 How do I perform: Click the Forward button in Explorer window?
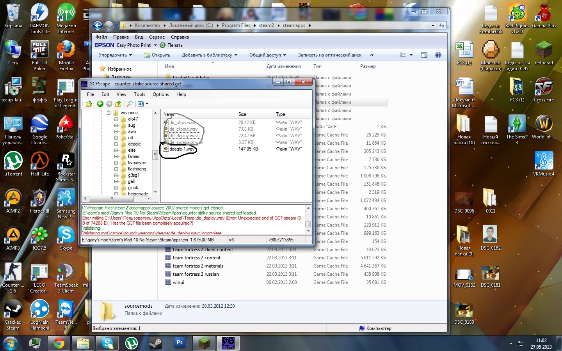(108, 26)
